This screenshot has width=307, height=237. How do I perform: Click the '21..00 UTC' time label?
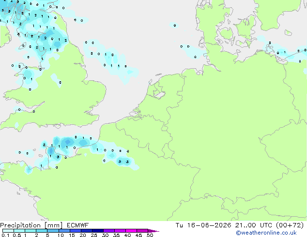coord(254,225)
